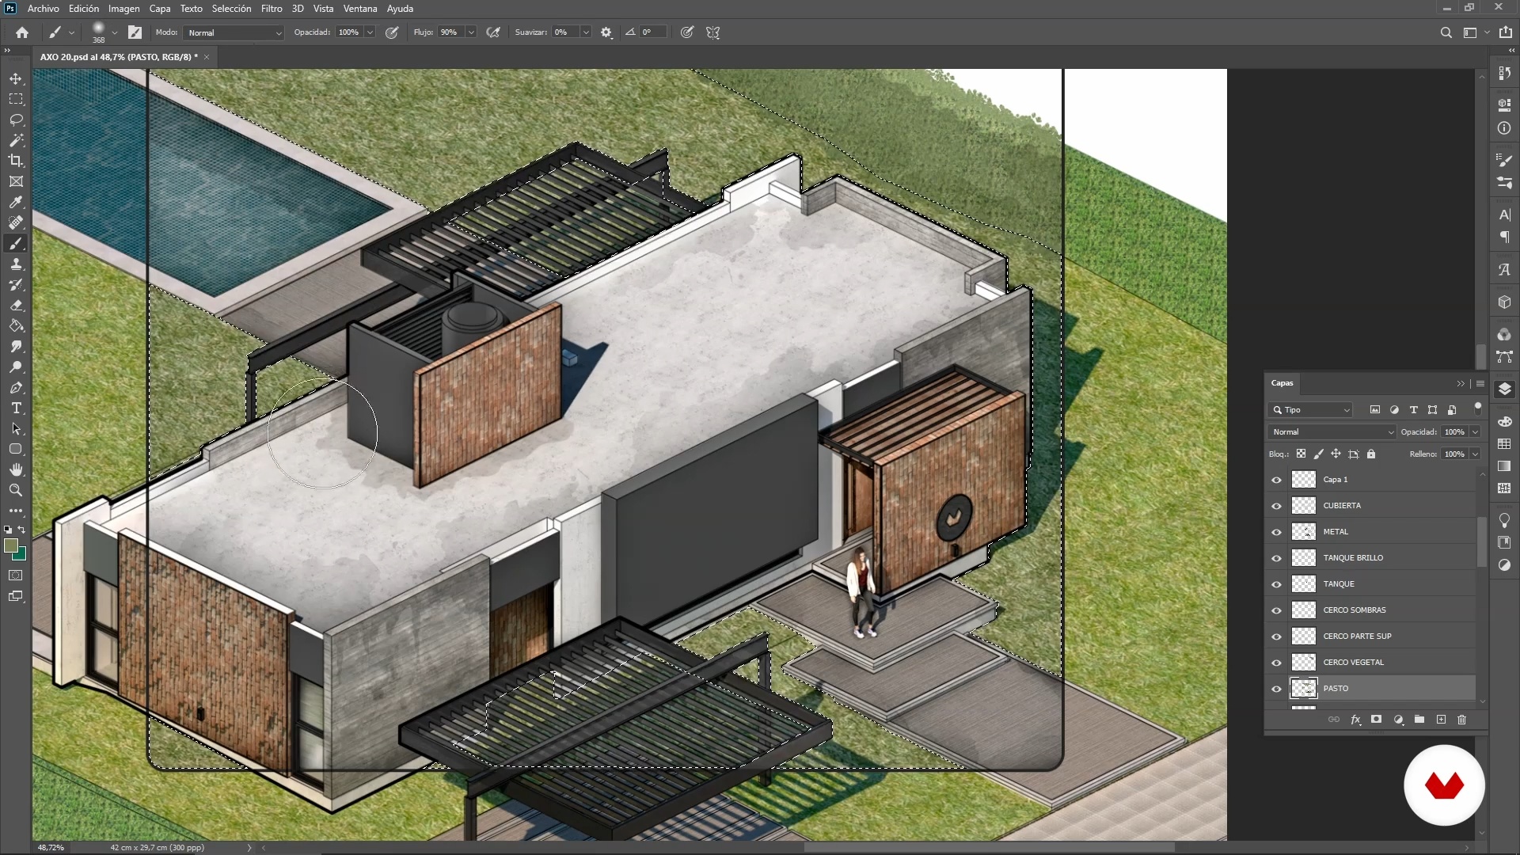Open the brush Modo blending dropdown
The width and height of the screenshot is (1520, 855).
[234, 32]
